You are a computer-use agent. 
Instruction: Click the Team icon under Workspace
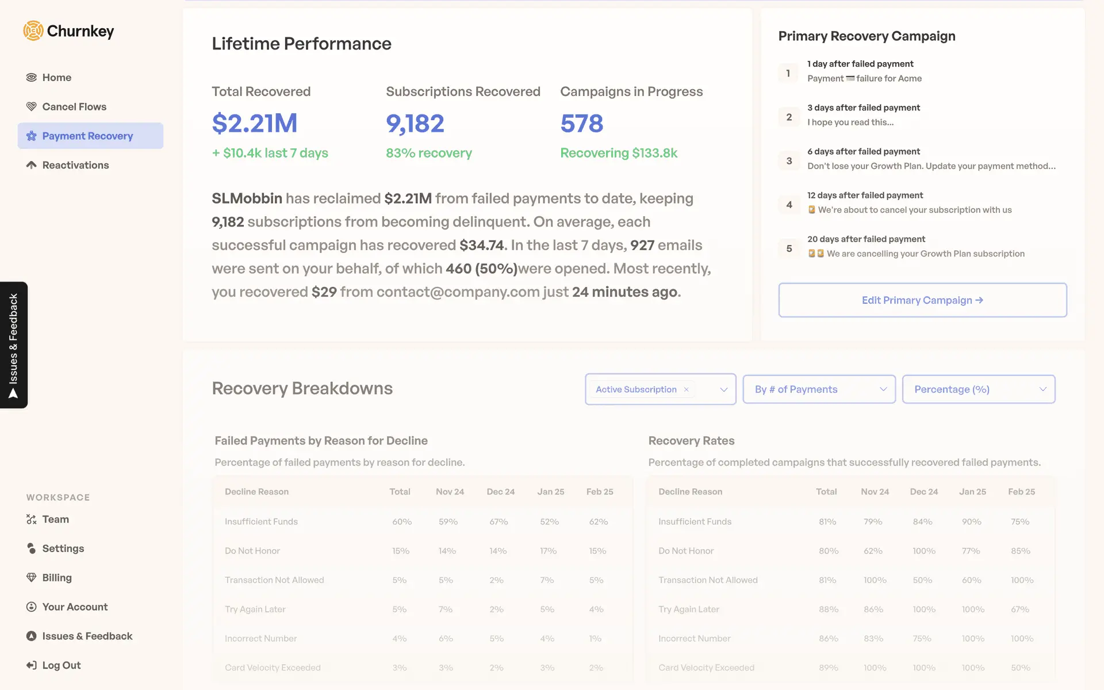point(32,519)
